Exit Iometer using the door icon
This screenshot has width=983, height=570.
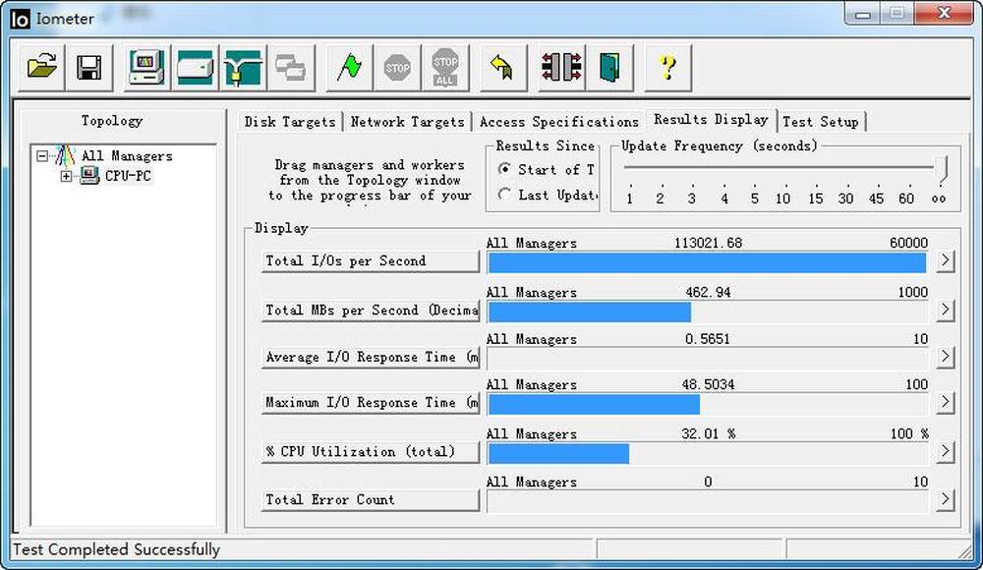[x=610, y=67]
